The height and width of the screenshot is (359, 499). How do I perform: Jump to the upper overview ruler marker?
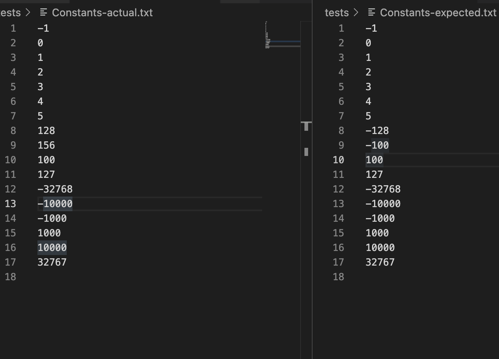[x=306, y=126]
